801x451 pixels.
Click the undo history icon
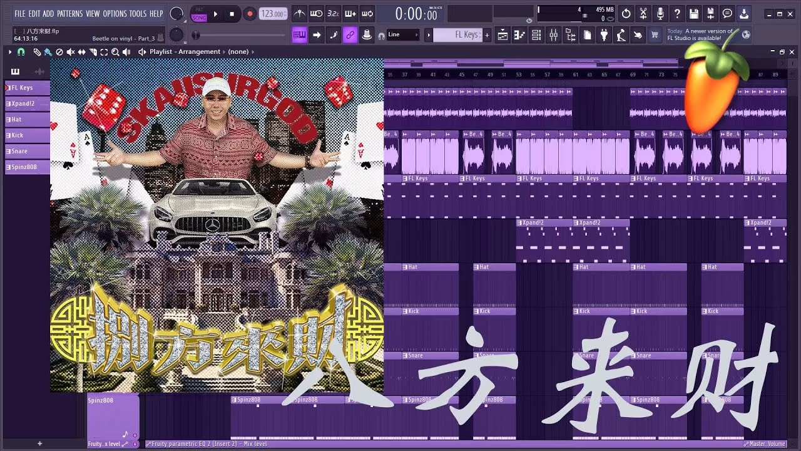point(626,14)
